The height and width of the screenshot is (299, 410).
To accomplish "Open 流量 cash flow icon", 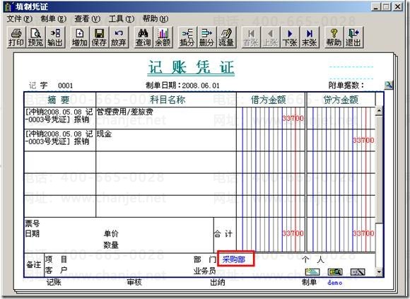I will point(226,37).
